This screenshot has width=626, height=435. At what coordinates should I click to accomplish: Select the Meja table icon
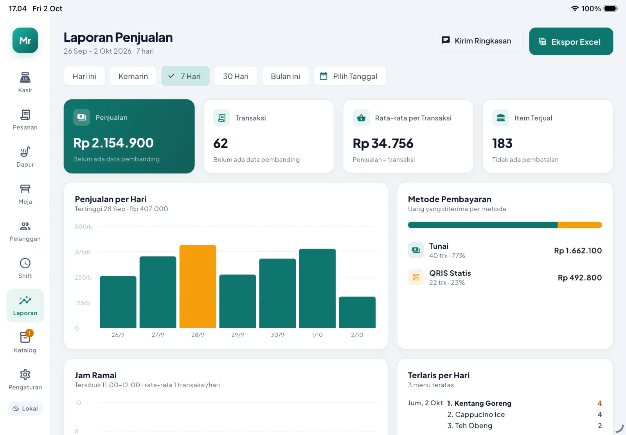point(25,189)
